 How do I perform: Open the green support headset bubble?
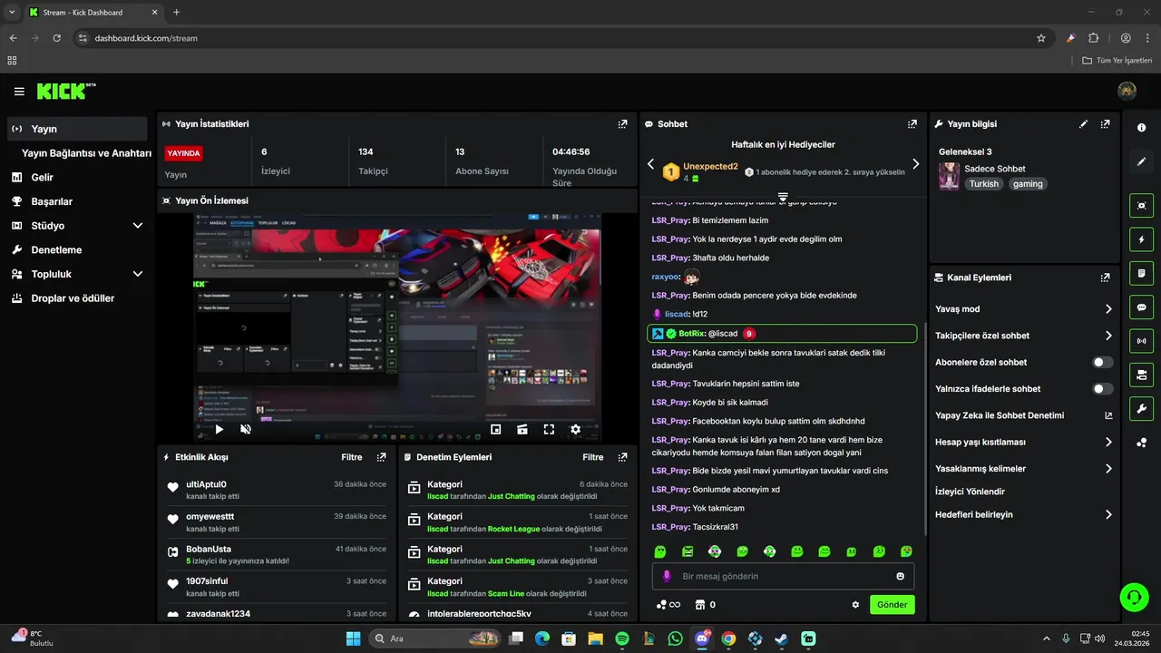[x=1134, y=597]
